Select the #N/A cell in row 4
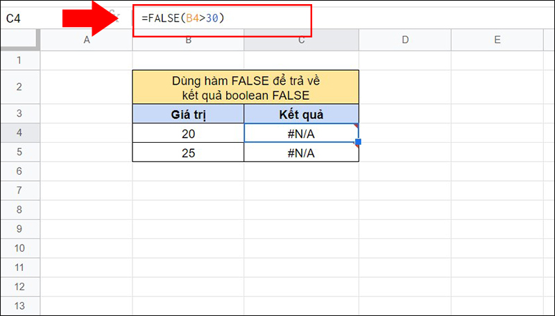555x316 pixels. coord(301,133)
